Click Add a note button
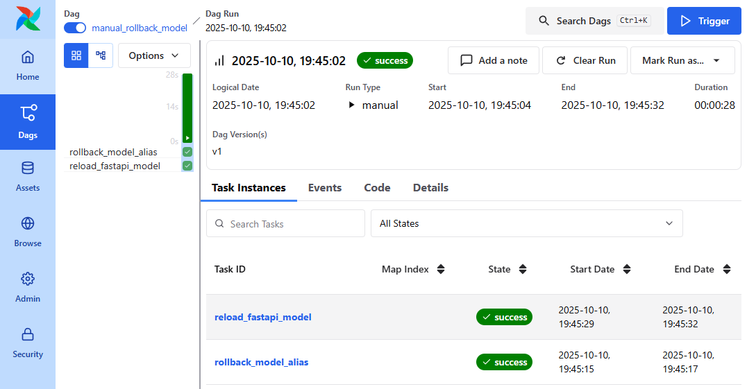 pyautogui.click(x=494, y=60)
